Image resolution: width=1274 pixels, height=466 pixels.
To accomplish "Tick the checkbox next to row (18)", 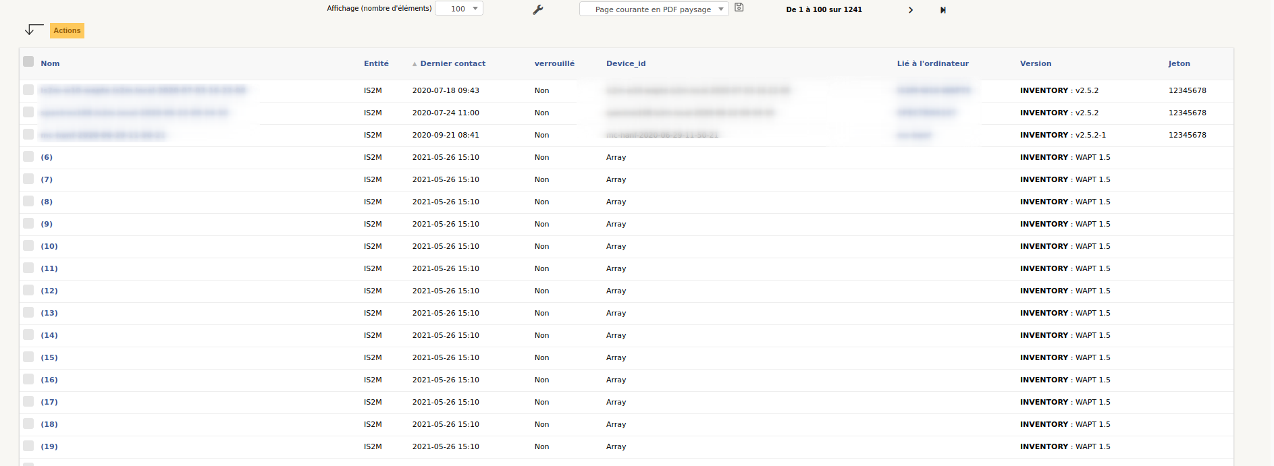I will (x=28, y=424).
